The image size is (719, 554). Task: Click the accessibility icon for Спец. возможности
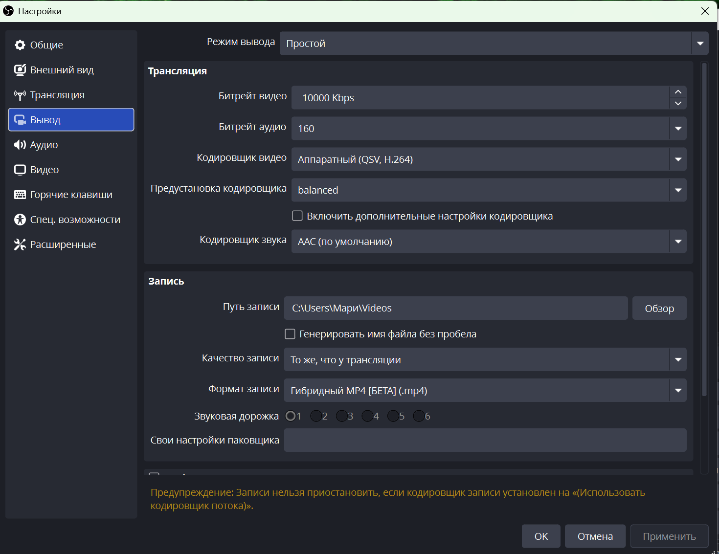pos(20,220)
